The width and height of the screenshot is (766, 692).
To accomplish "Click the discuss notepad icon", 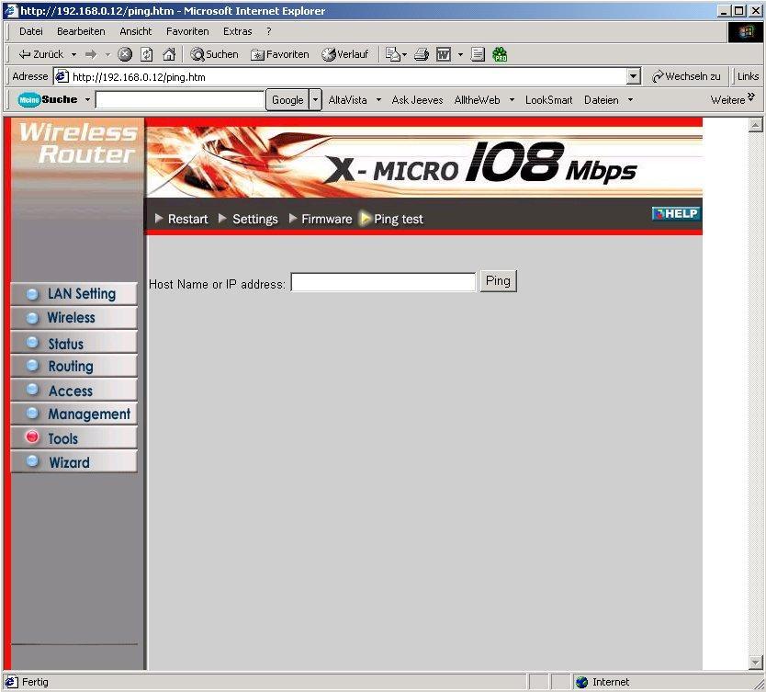I will pyautogui.click(x=478, y=54).
